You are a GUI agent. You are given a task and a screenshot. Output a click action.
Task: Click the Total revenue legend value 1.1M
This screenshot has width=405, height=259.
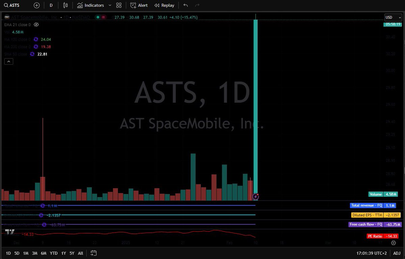(x=52, y=206)
